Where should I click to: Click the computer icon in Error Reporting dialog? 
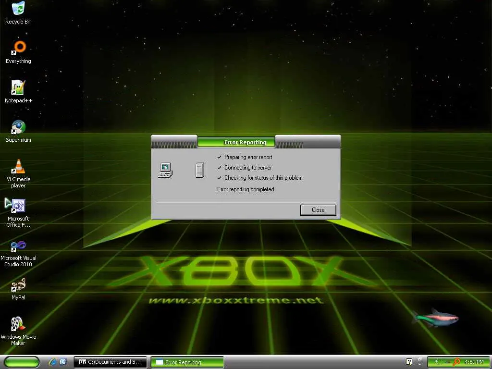coord(165,171)
